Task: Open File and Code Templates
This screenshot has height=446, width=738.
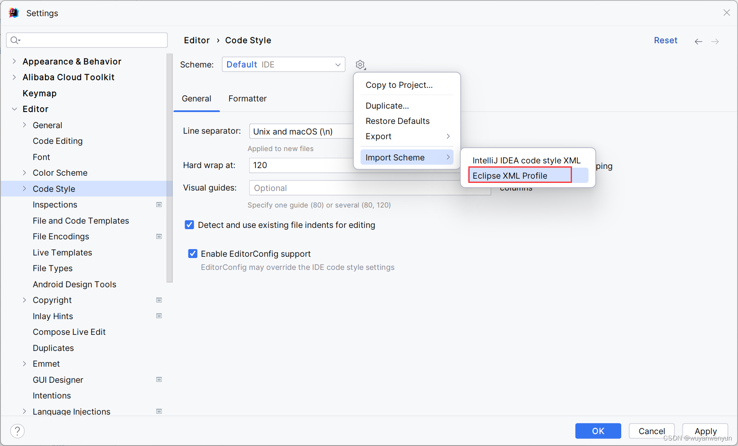Action: coord(81,221)
